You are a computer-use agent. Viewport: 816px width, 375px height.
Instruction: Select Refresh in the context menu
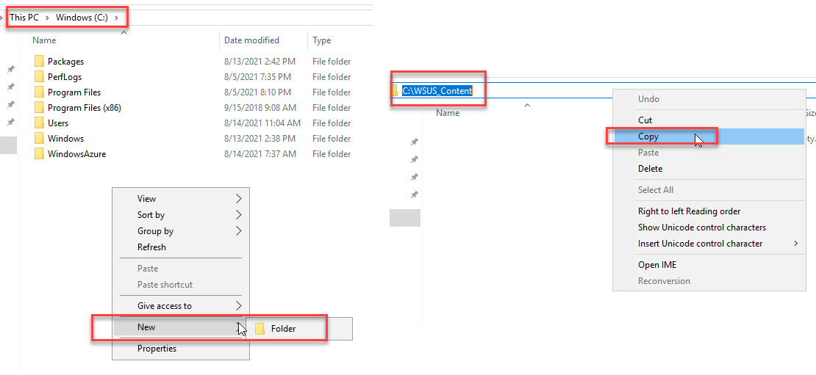pos(151,247)
